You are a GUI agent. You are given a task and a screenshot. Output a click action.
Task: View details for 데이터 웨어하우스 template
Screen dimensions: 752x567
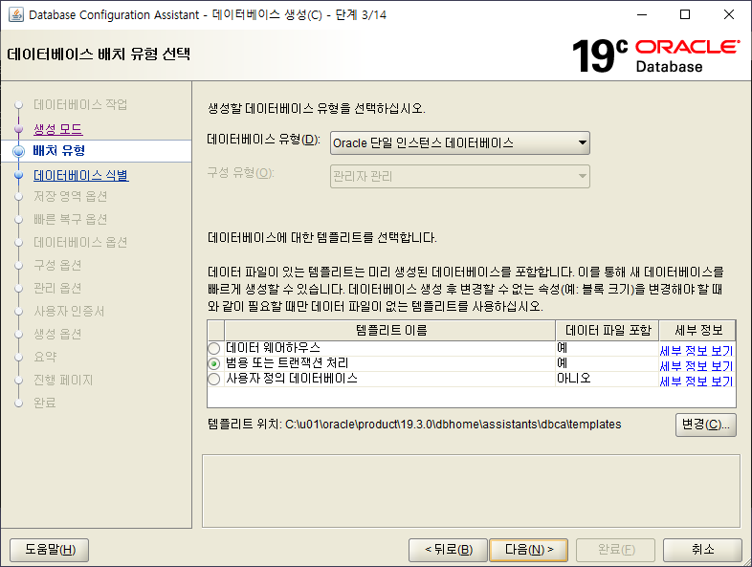click(697, 351)
